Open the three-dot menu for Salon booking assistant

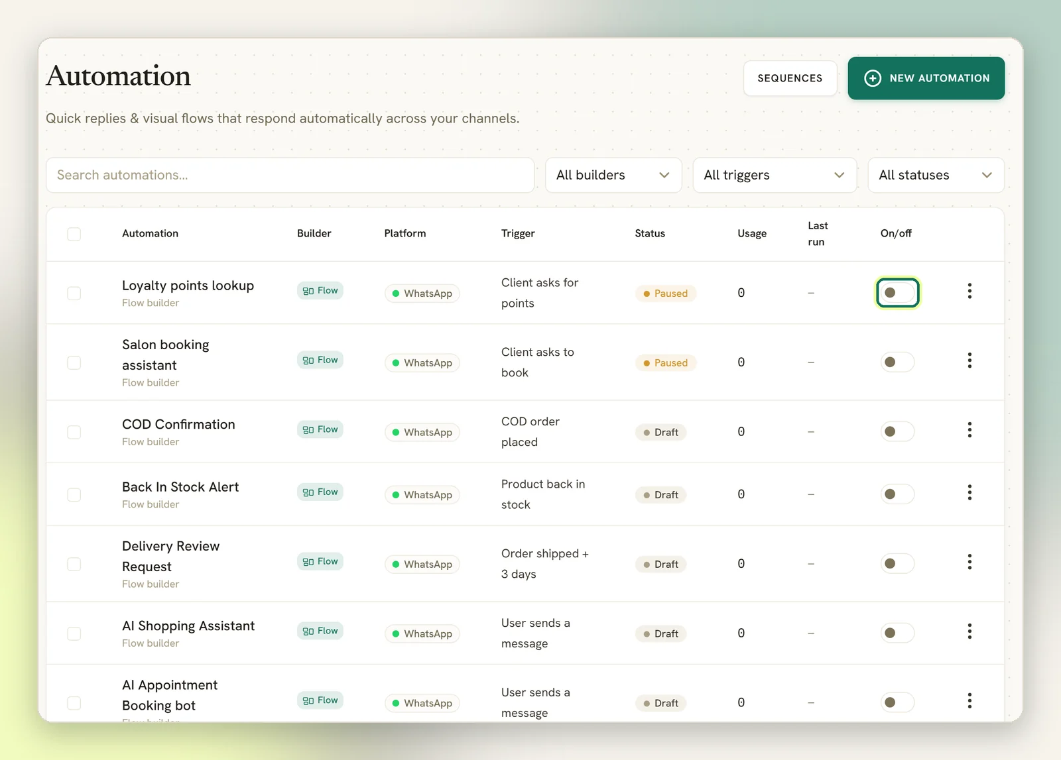click(x=969, y=360)
